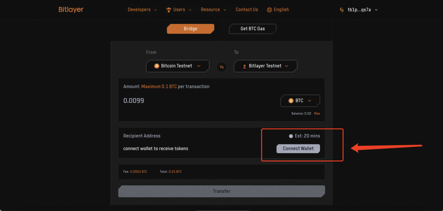The height and width of the screenshot is (211, 443).
Task: Click the BTC token coin icon
Action: tap(291, 101)
